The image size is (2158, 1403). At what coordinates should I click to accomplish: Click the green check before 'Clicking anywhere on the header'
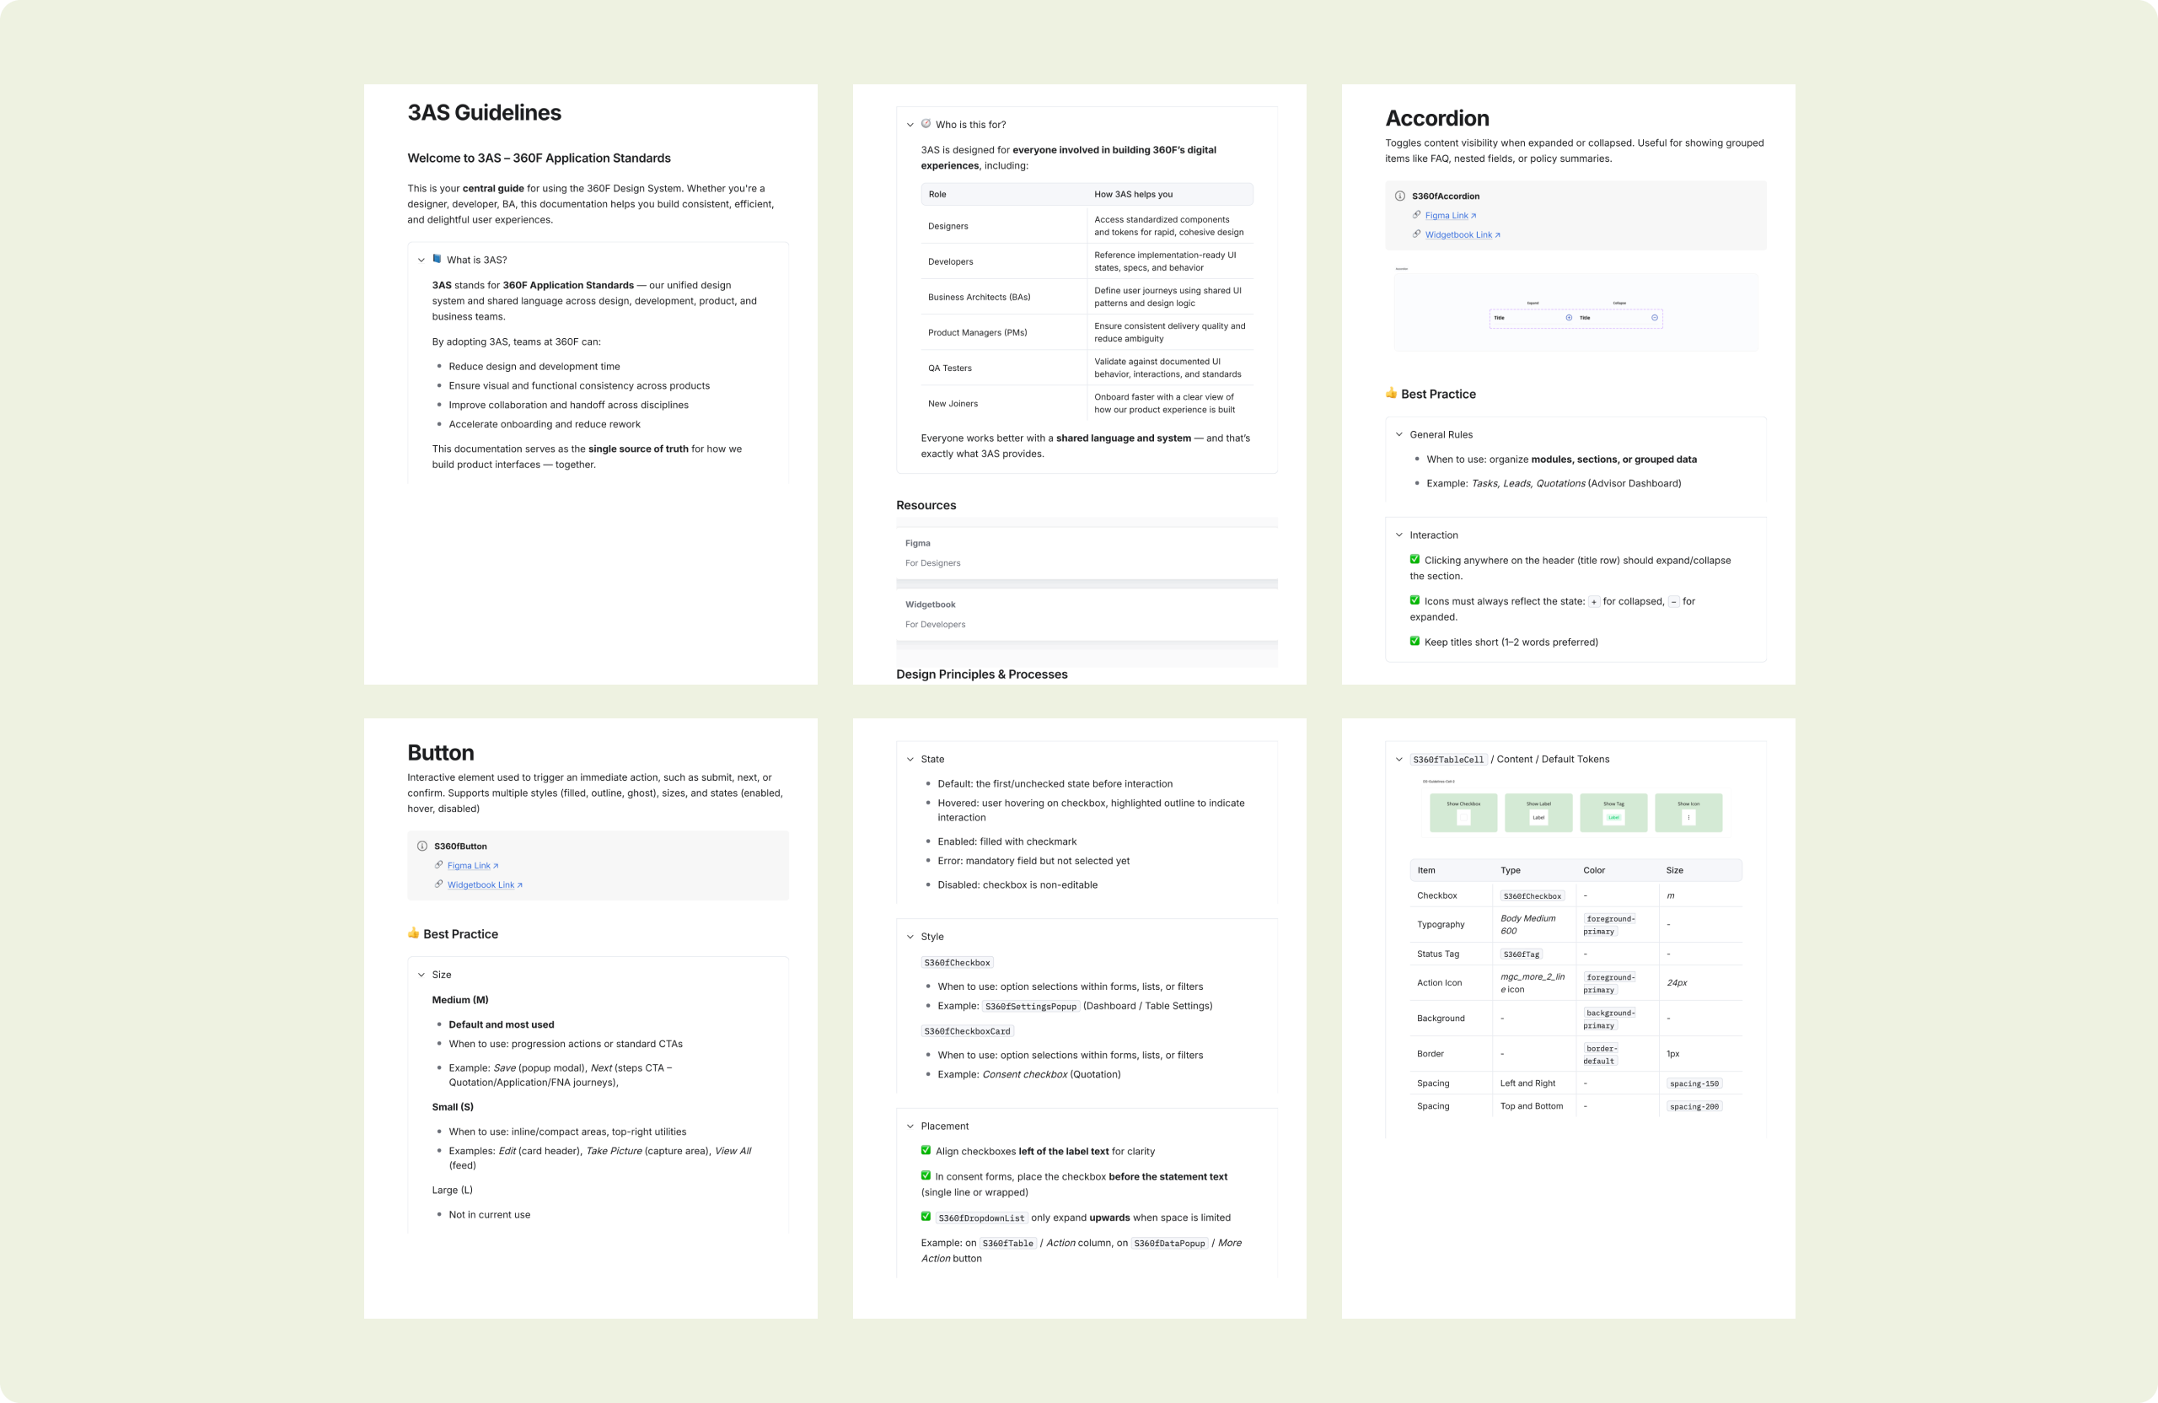coord(1415,560)
